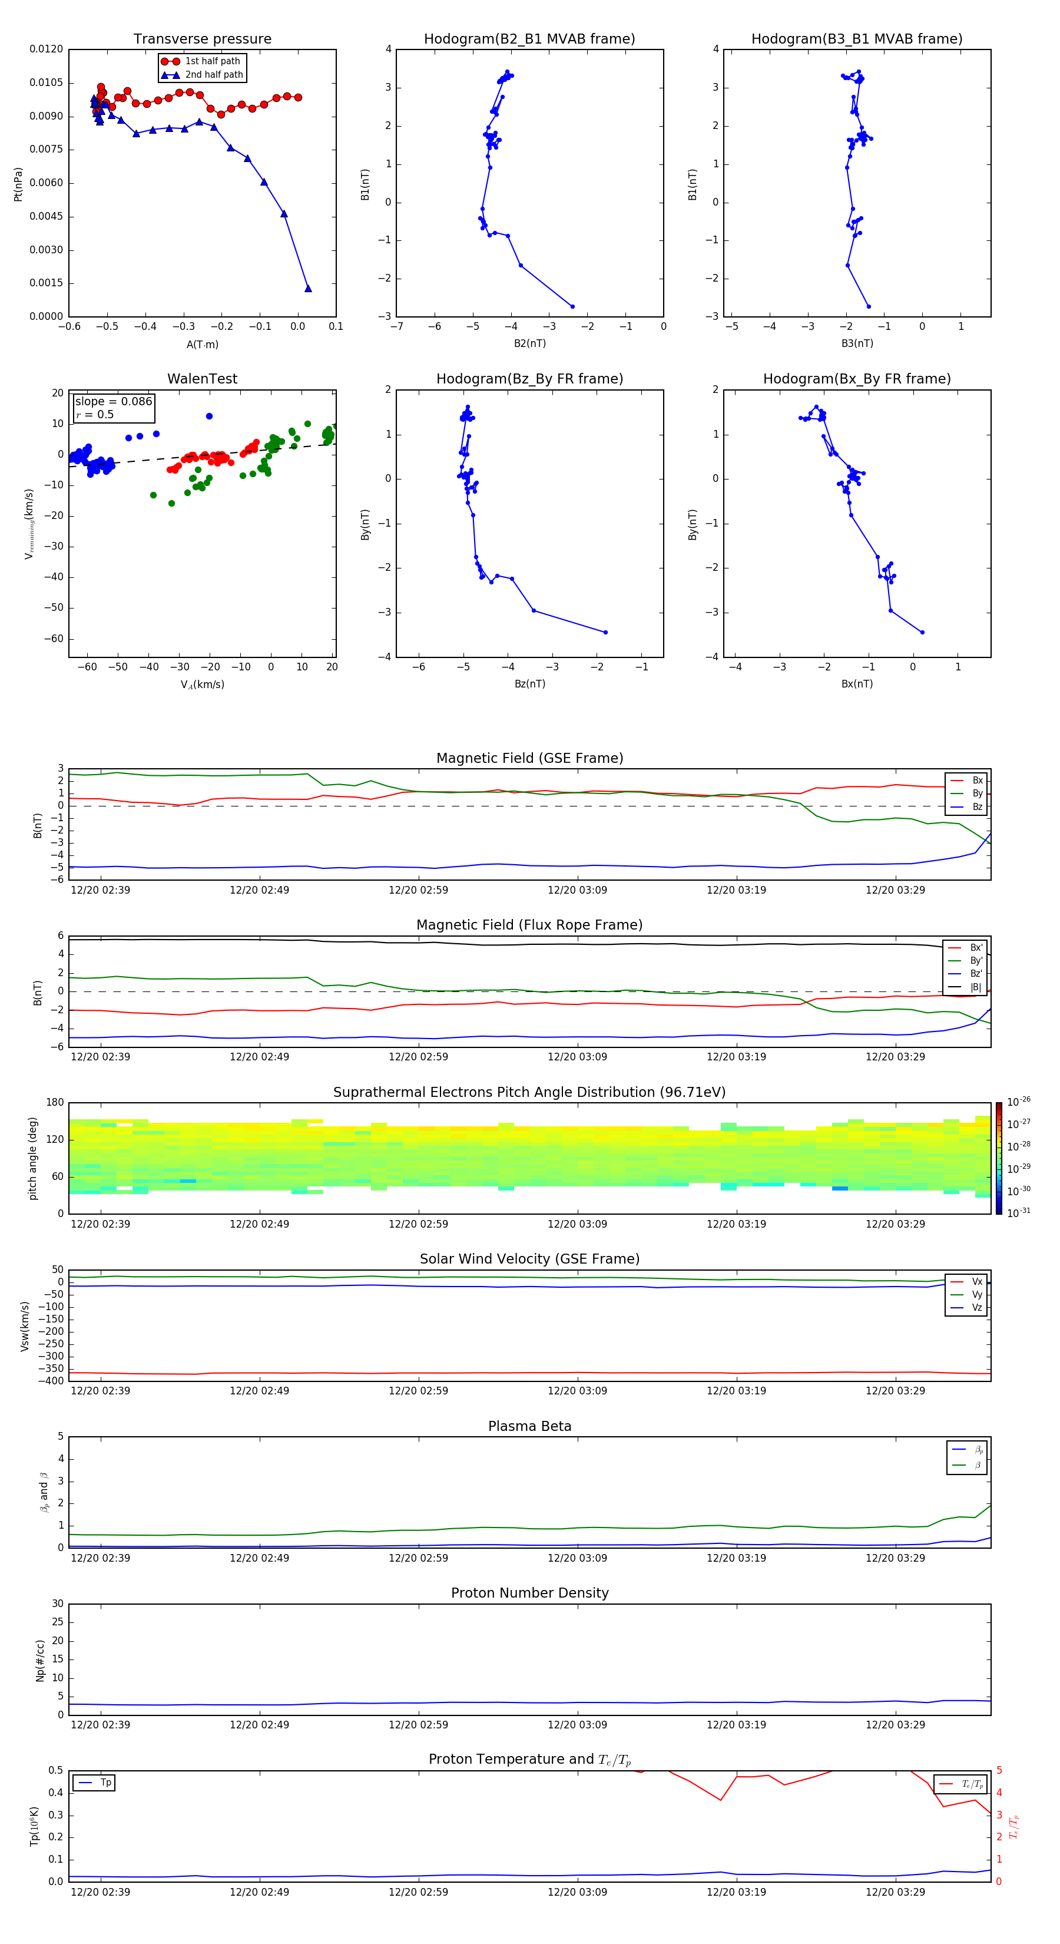The image size is (1060, 1944).
Task: Click the 'Hodogram(Bz_By FR frame)' title
Action: point(529,379)
